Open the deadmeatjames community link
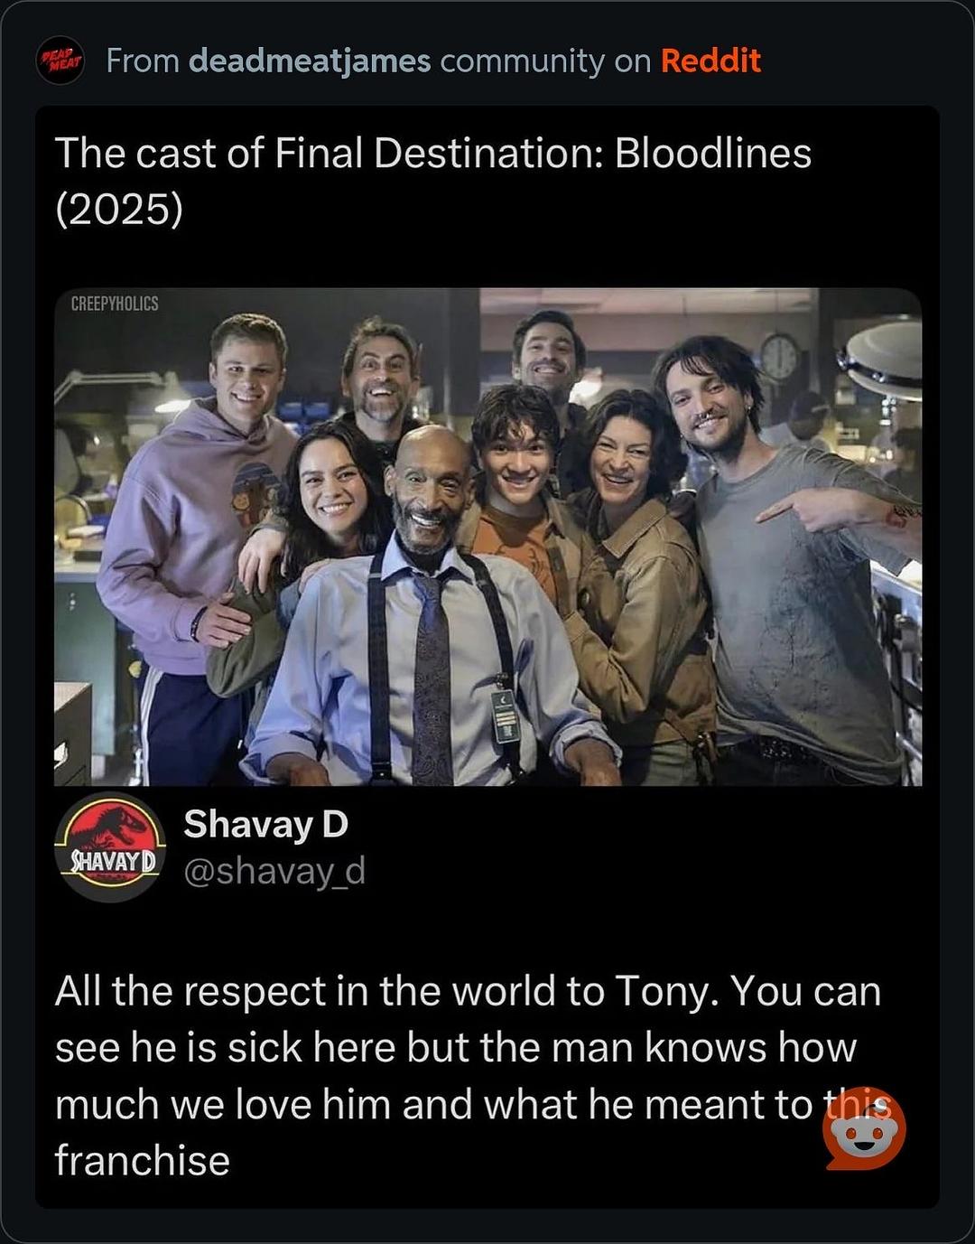 click(310, 61)
